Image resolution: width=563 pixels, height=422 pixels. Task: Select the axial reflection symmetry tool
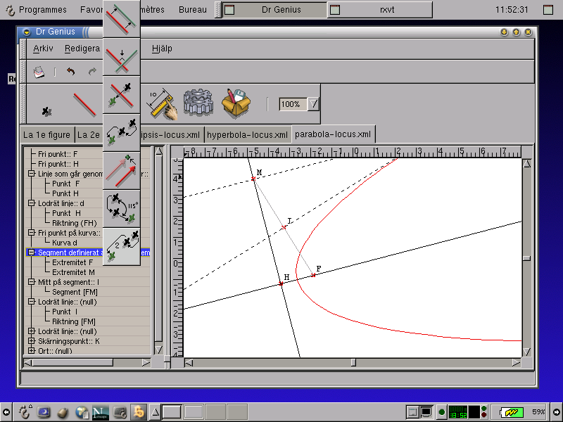121,58
